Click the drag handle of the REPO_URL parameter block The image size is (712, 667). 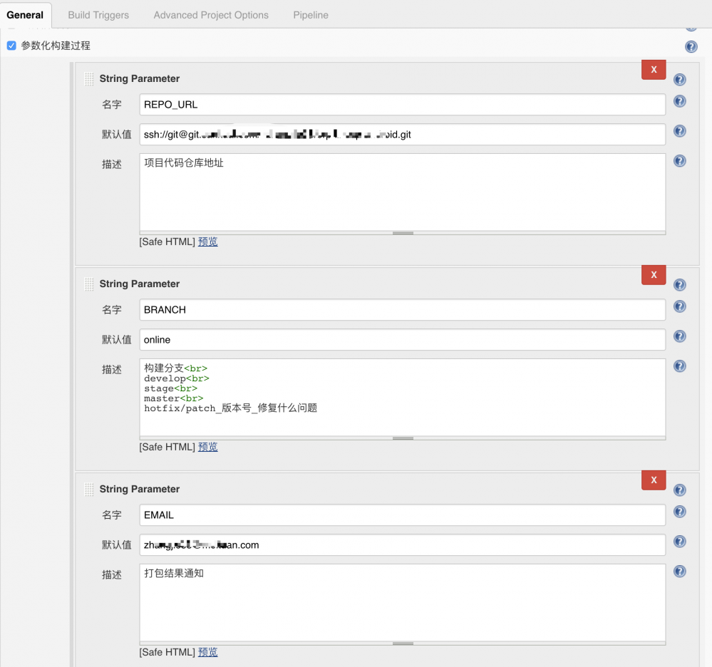[x=88, y=78]
